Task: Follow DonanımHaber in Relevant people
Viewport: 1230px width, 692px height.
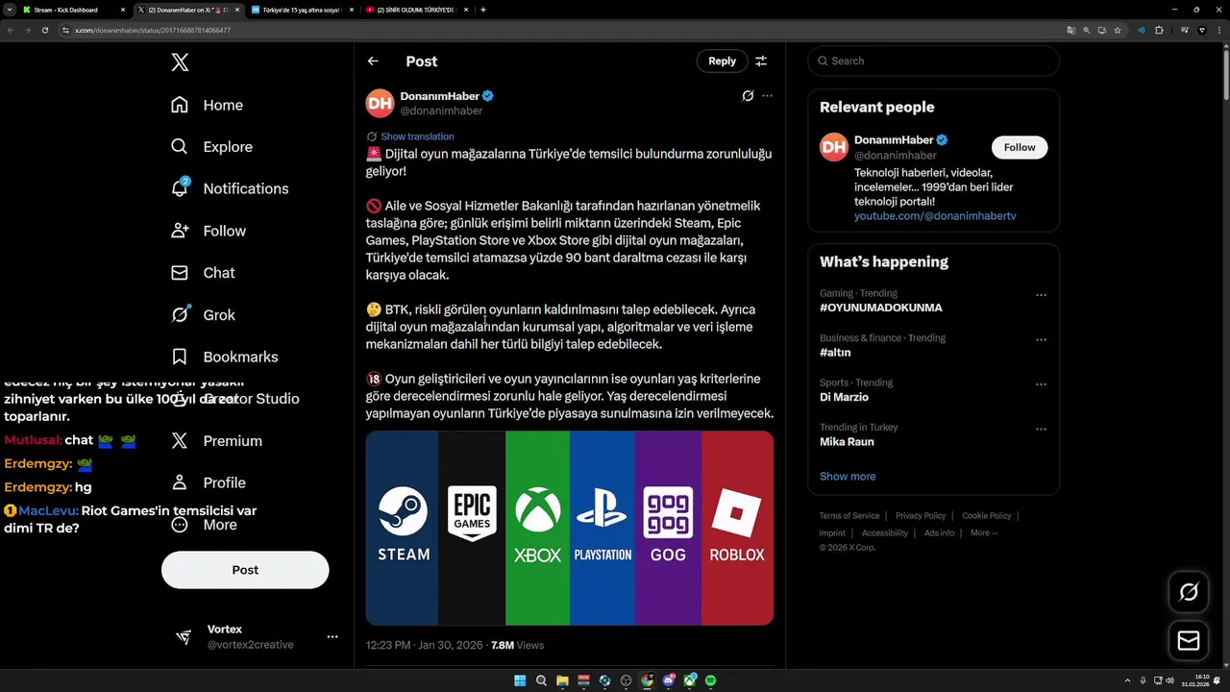Action: pos(1020,147)
